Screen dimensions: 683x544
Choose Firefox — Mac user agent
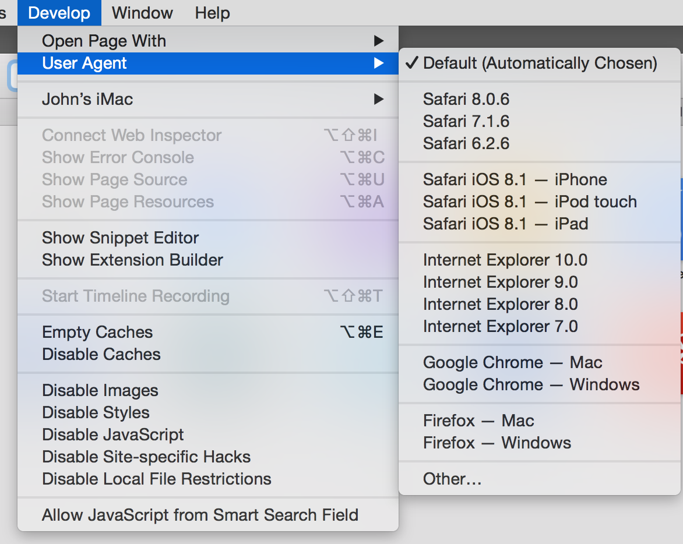click(x=540, y=421)
